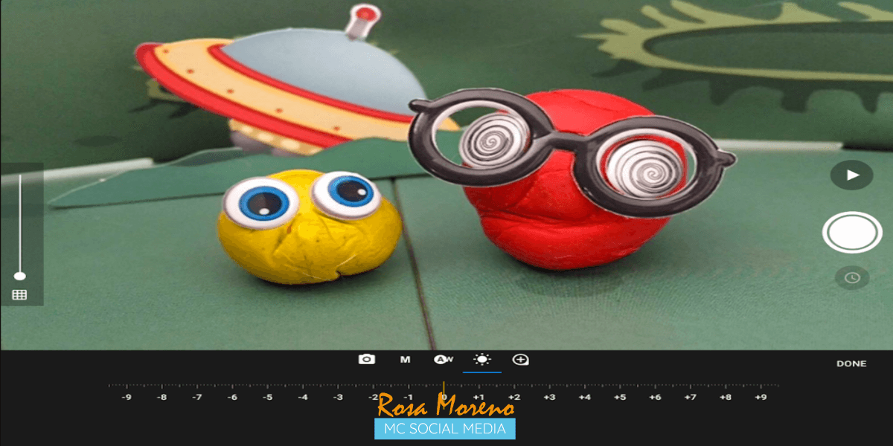This screenshot has width=893, height=446.
Task: Open auto white balance AW setting
Action: click(x=444, y=360)
